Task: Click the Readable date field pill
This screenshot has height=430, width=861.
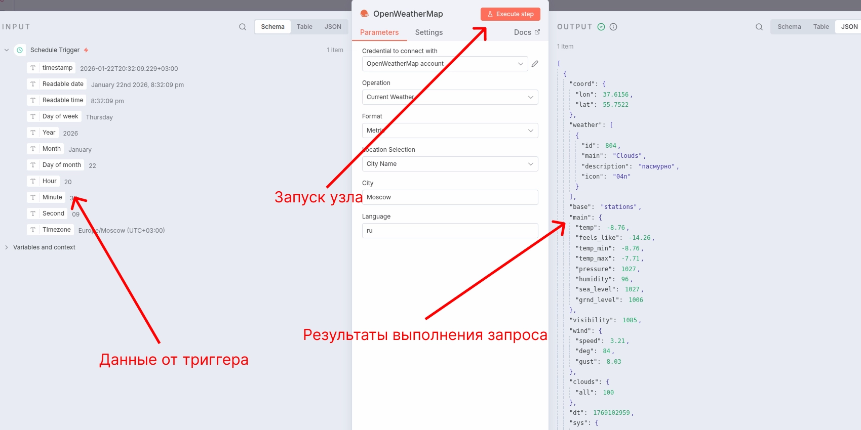Action: (57, 84)
